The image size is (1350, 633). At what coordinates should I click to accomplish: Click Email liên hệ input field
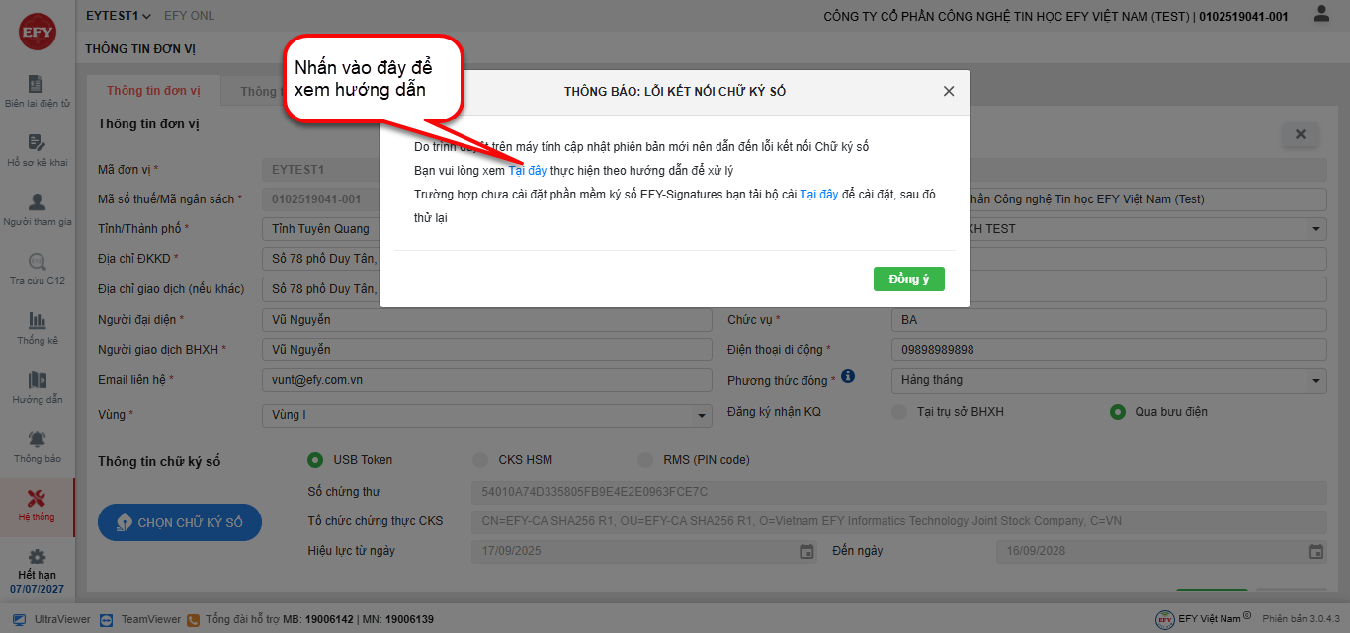coord(486,380)
